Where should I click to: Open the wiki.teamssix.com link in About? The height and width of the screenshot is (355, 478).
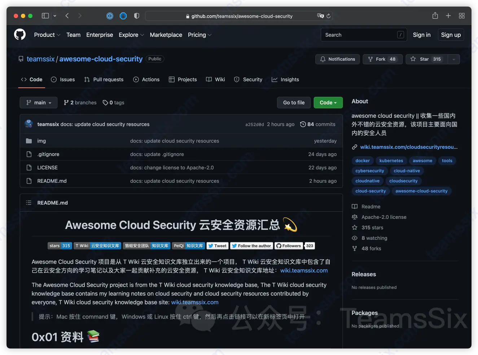pos(408,147)
